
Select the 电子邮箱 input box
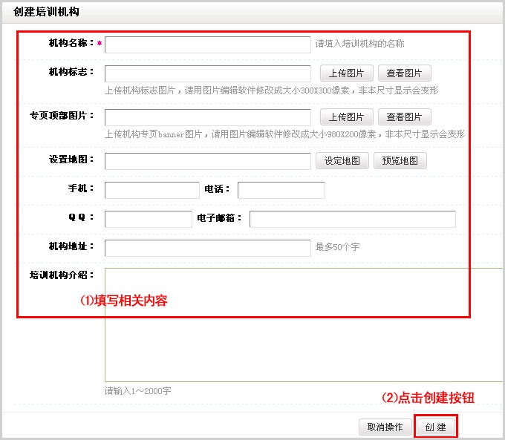352,219
